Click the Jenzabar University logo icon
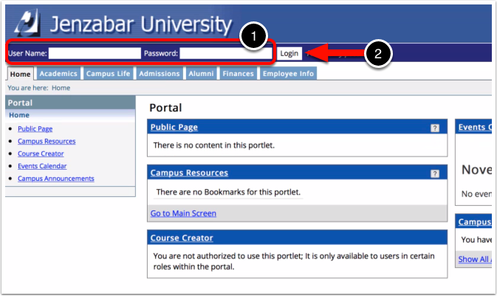497x296 pixels. click(27, 22)
